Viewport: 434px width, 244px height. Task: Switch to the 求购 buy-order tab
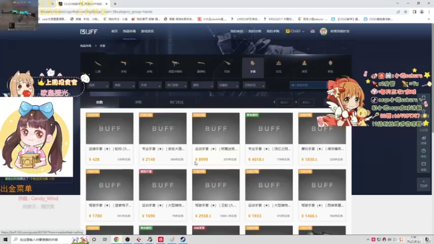(138, 102)
